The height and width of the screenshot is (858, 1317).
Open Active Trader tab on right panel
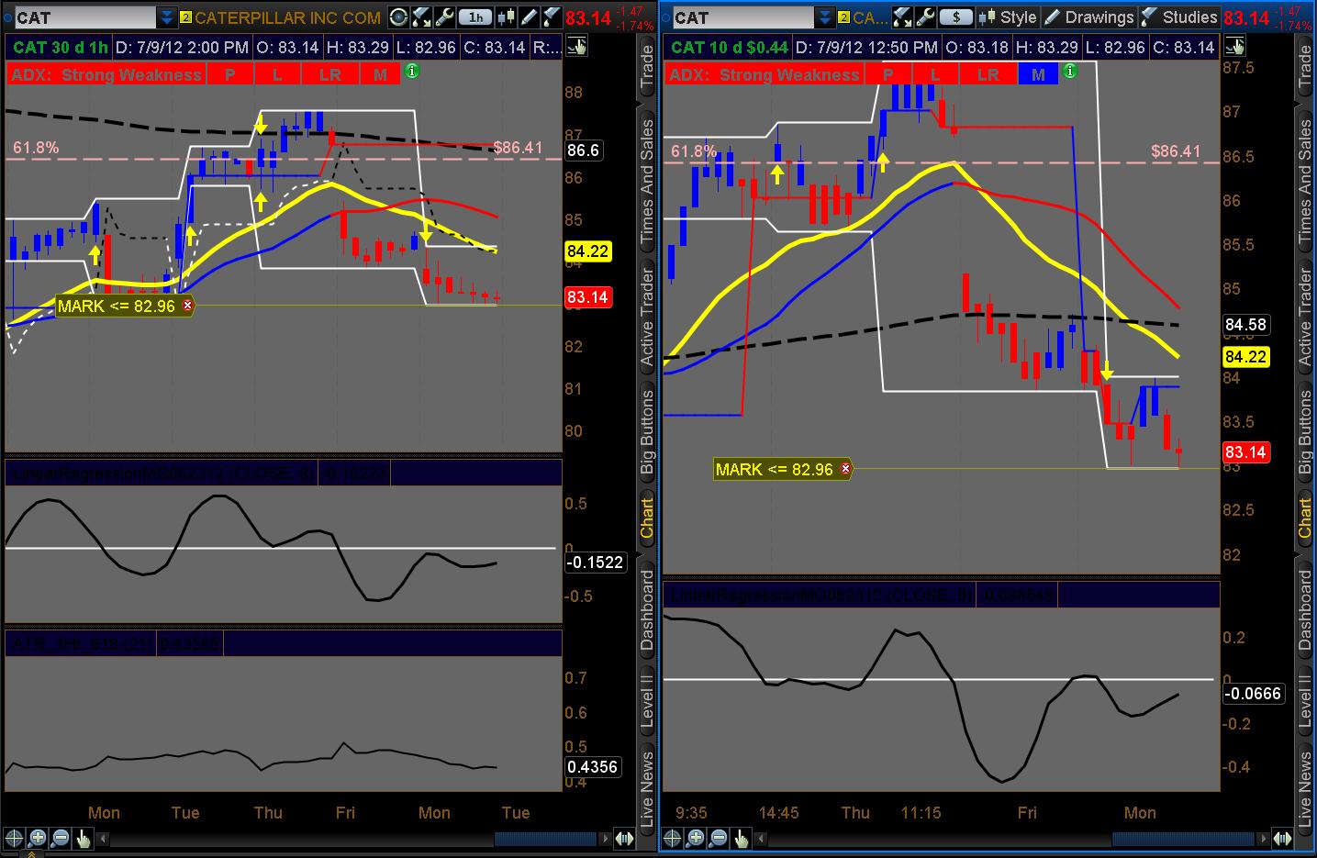click(x=1305, y=318)
